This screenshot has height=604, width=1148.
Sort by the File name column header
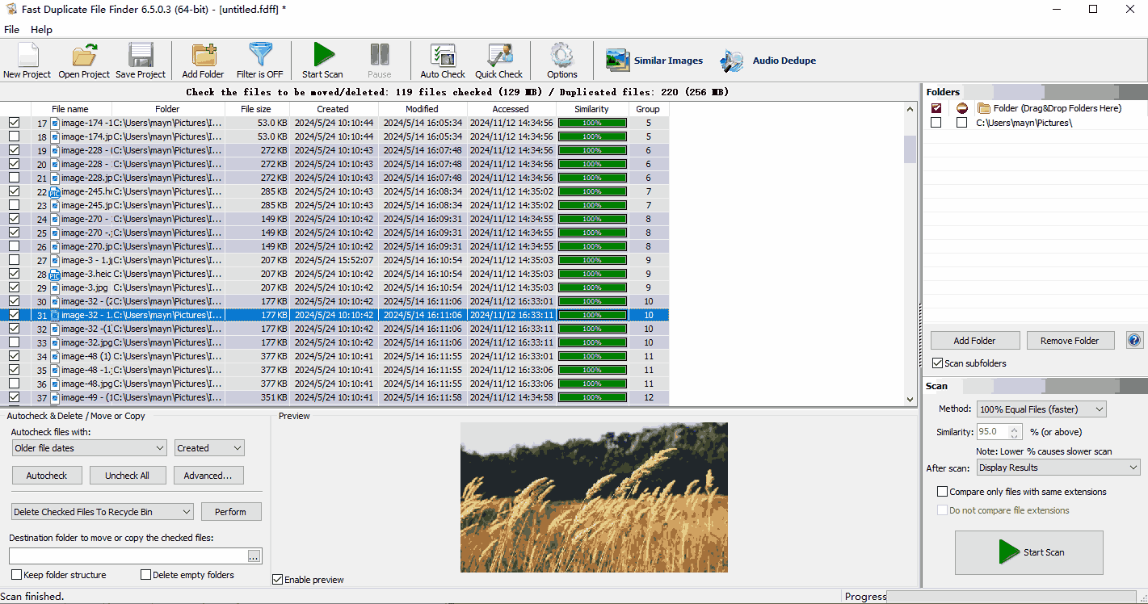coord(70,109)
